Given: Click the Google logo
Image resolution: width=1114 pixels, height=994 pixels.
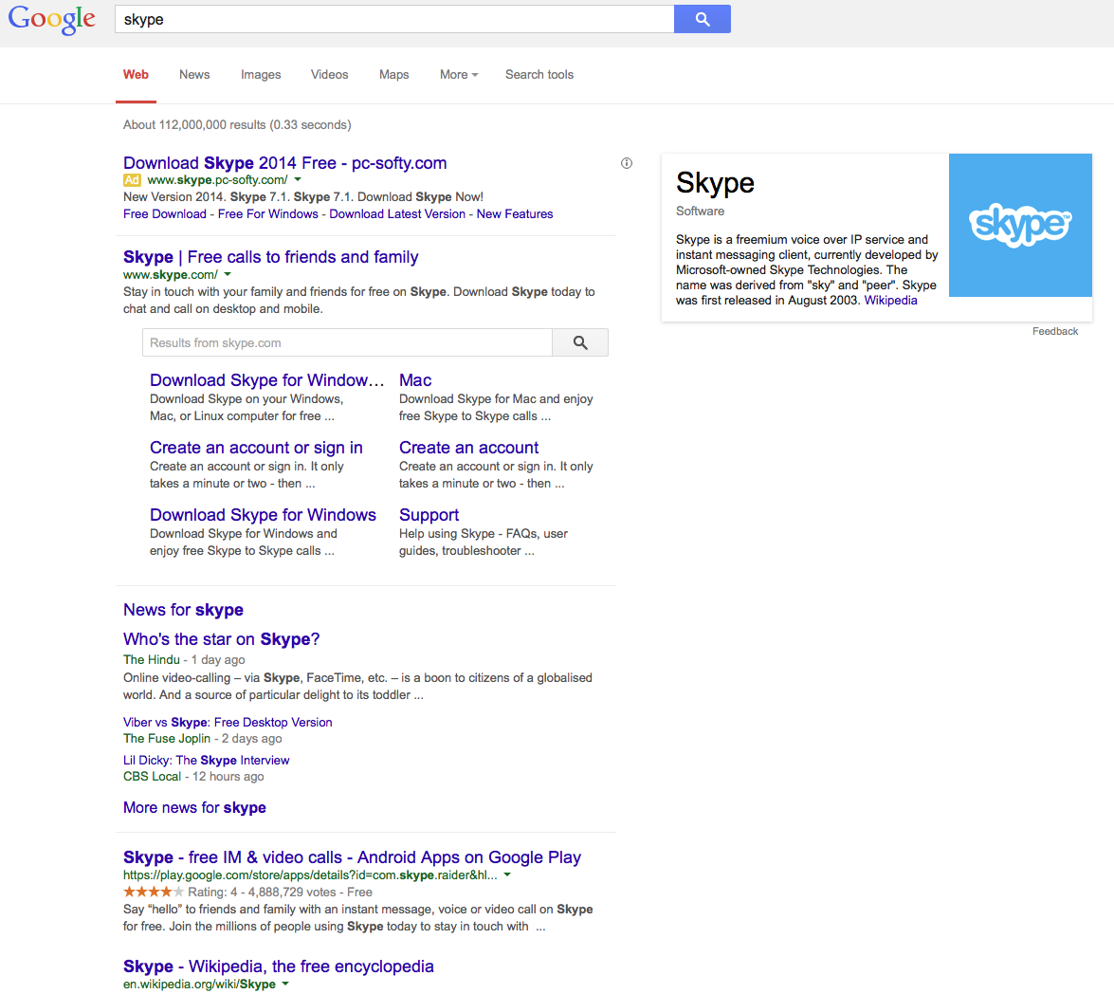Looking at the screenshot, I should (x=52, y=20).
